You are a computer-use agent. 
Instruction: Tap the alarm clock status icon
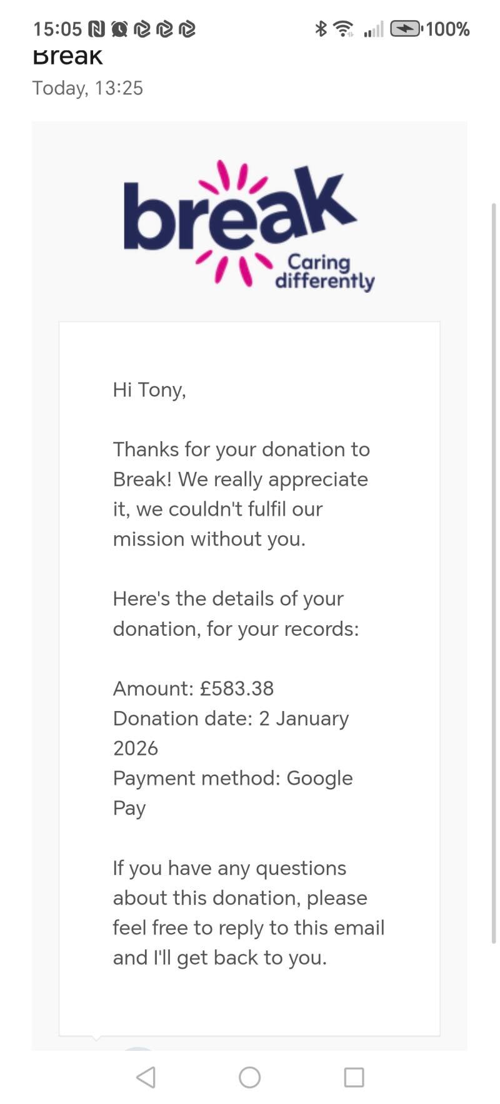[119, 29]
